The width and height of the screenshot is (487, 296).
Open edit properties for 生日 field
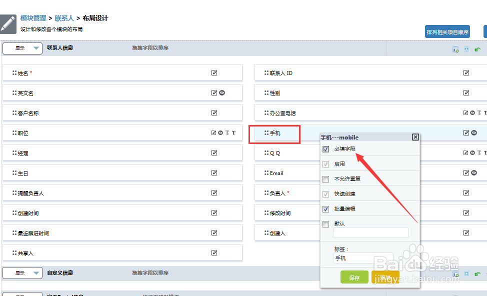(x=214, y=172)
